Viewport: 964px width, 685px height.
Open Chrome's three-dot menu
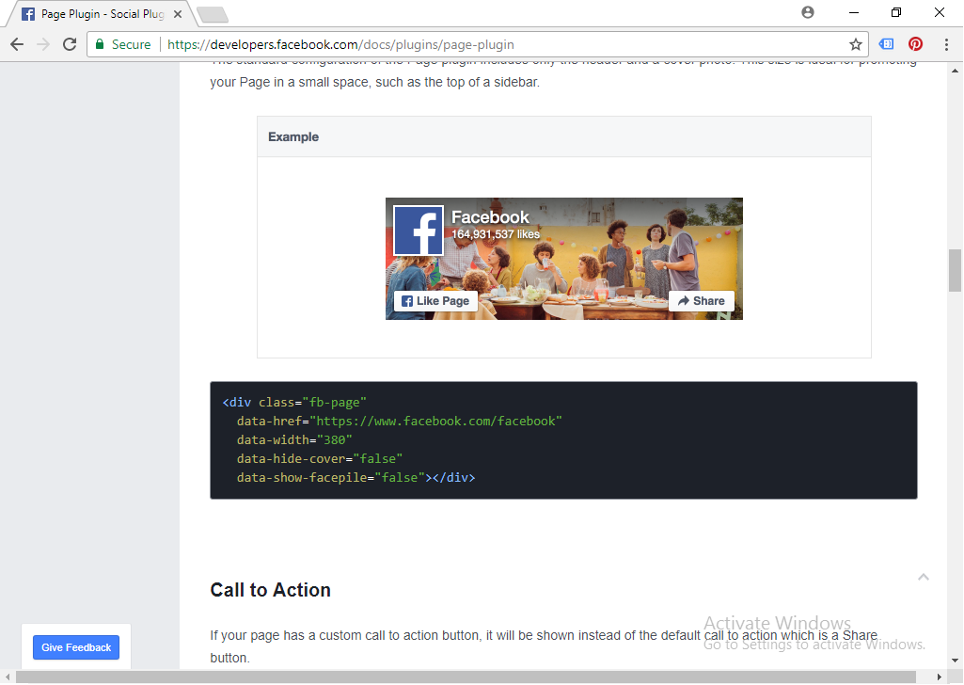click(946, 44)
